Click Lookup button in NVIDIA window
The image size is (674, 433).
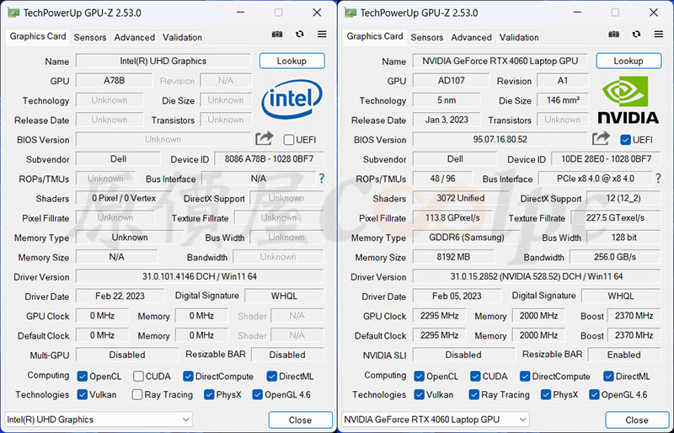click(x=629, y=61)
